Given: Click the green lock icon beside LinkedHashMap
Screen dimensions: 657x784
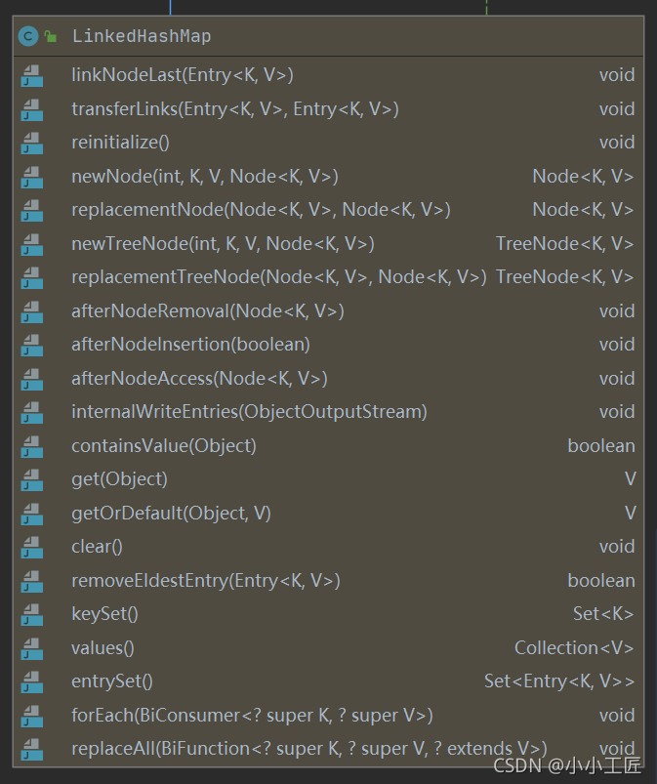Looking at the screenshot, I should coord(50,37).
